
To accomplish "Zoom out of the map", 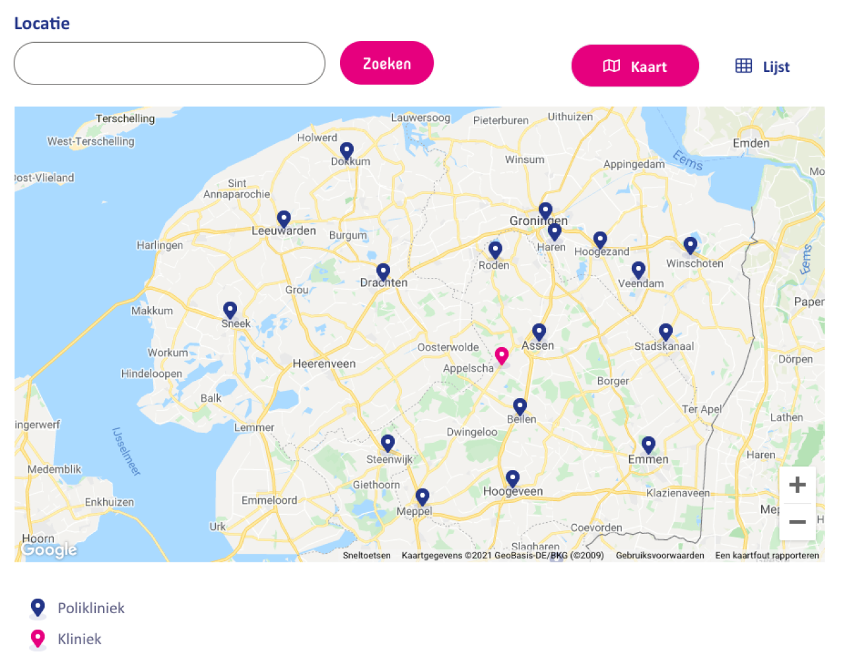I will pyautogui.click(x=797, y=521).
